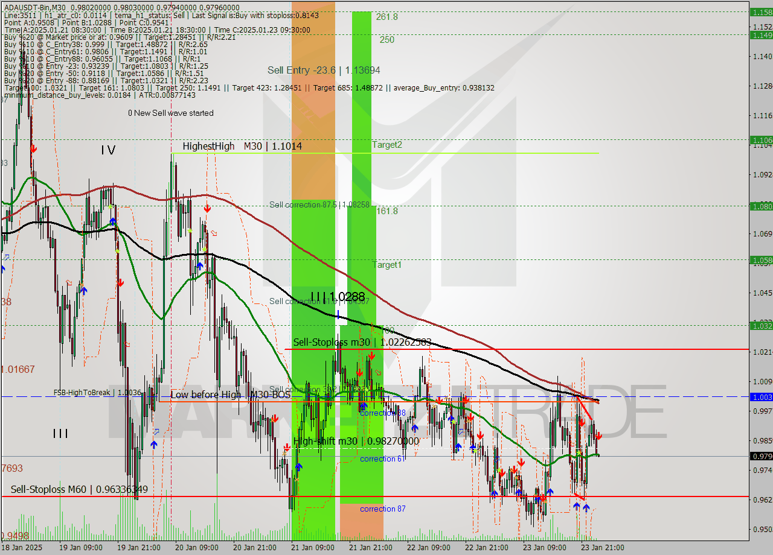This screenshot has height=555, width=773.
Task: Click the '23 Jan 21:00' time label
Action: pyautogui.click(x=601, y=548)
